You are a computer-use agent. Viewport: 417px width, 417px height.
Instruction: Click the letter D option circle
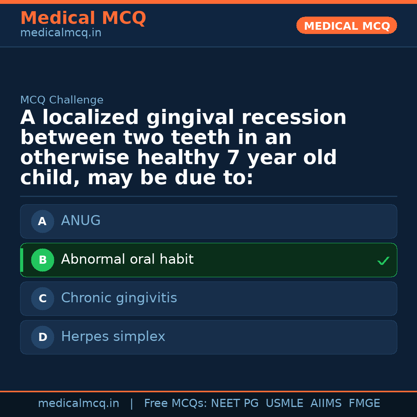pyautogui.click(x=42, y=337)
